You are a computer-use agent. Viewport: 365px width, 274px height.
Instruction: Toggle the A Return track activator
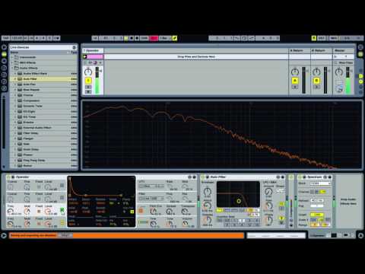point(295,81)
